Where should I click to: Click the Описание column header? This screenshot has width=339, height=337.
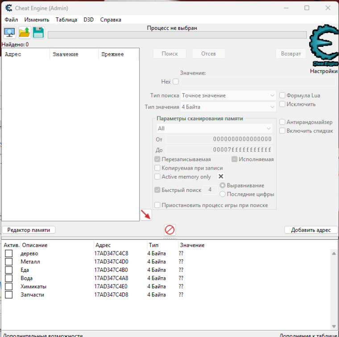(x=57, y=245)
